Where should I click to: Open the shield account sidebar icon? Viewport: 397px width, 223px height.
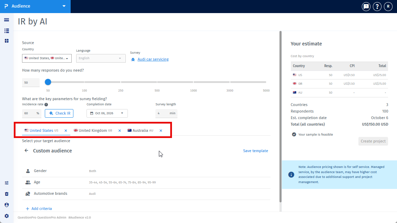point(7,205)
